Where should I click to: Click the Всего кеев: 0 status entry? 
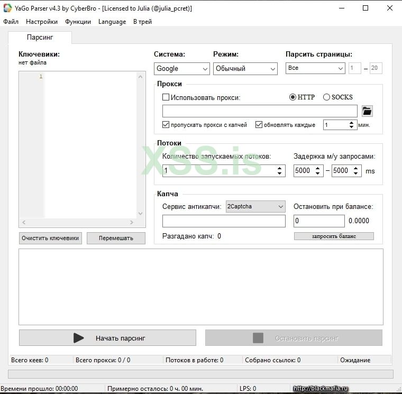[30, 360]
